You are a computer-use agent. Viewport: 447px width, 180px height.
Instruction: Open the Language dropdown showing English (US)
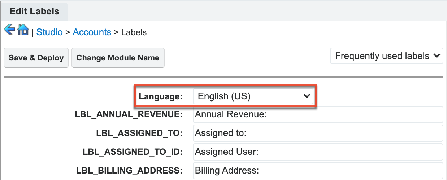click(253, 96)
